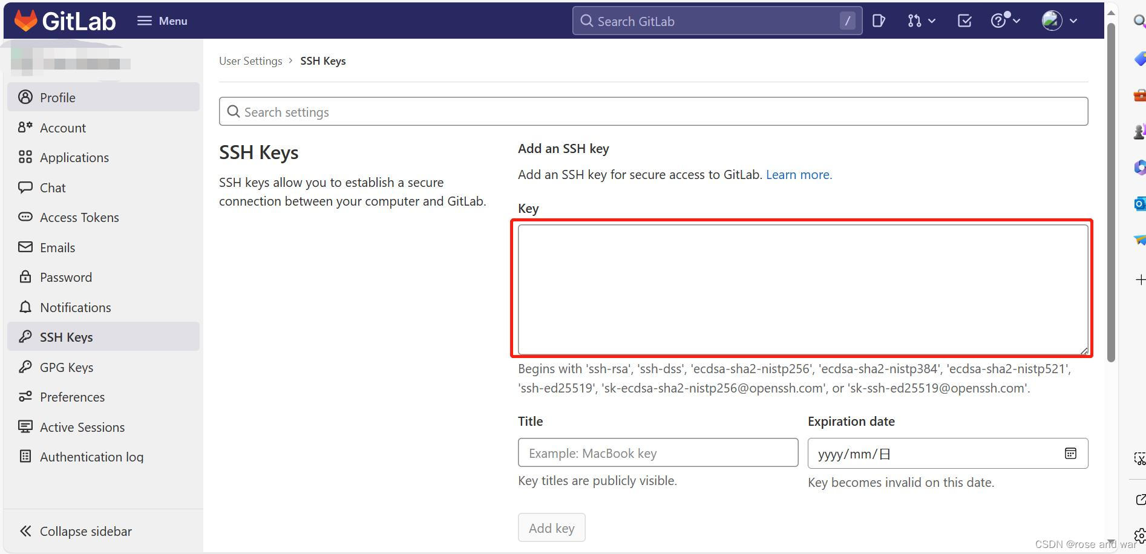Click the Profile icon in sidebar
Screen dimensions: 1146x554
(x=25, y=97)
